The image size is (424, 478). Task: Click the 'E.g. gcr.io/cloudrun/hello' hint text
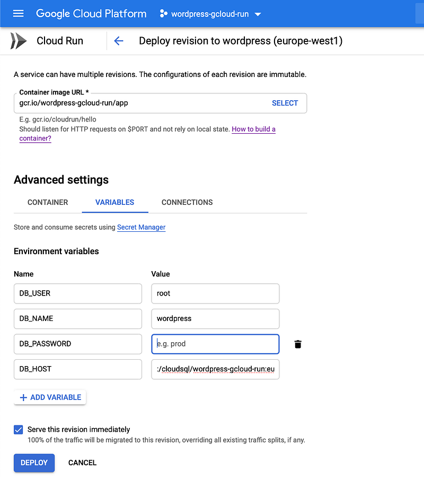point(58,119)
